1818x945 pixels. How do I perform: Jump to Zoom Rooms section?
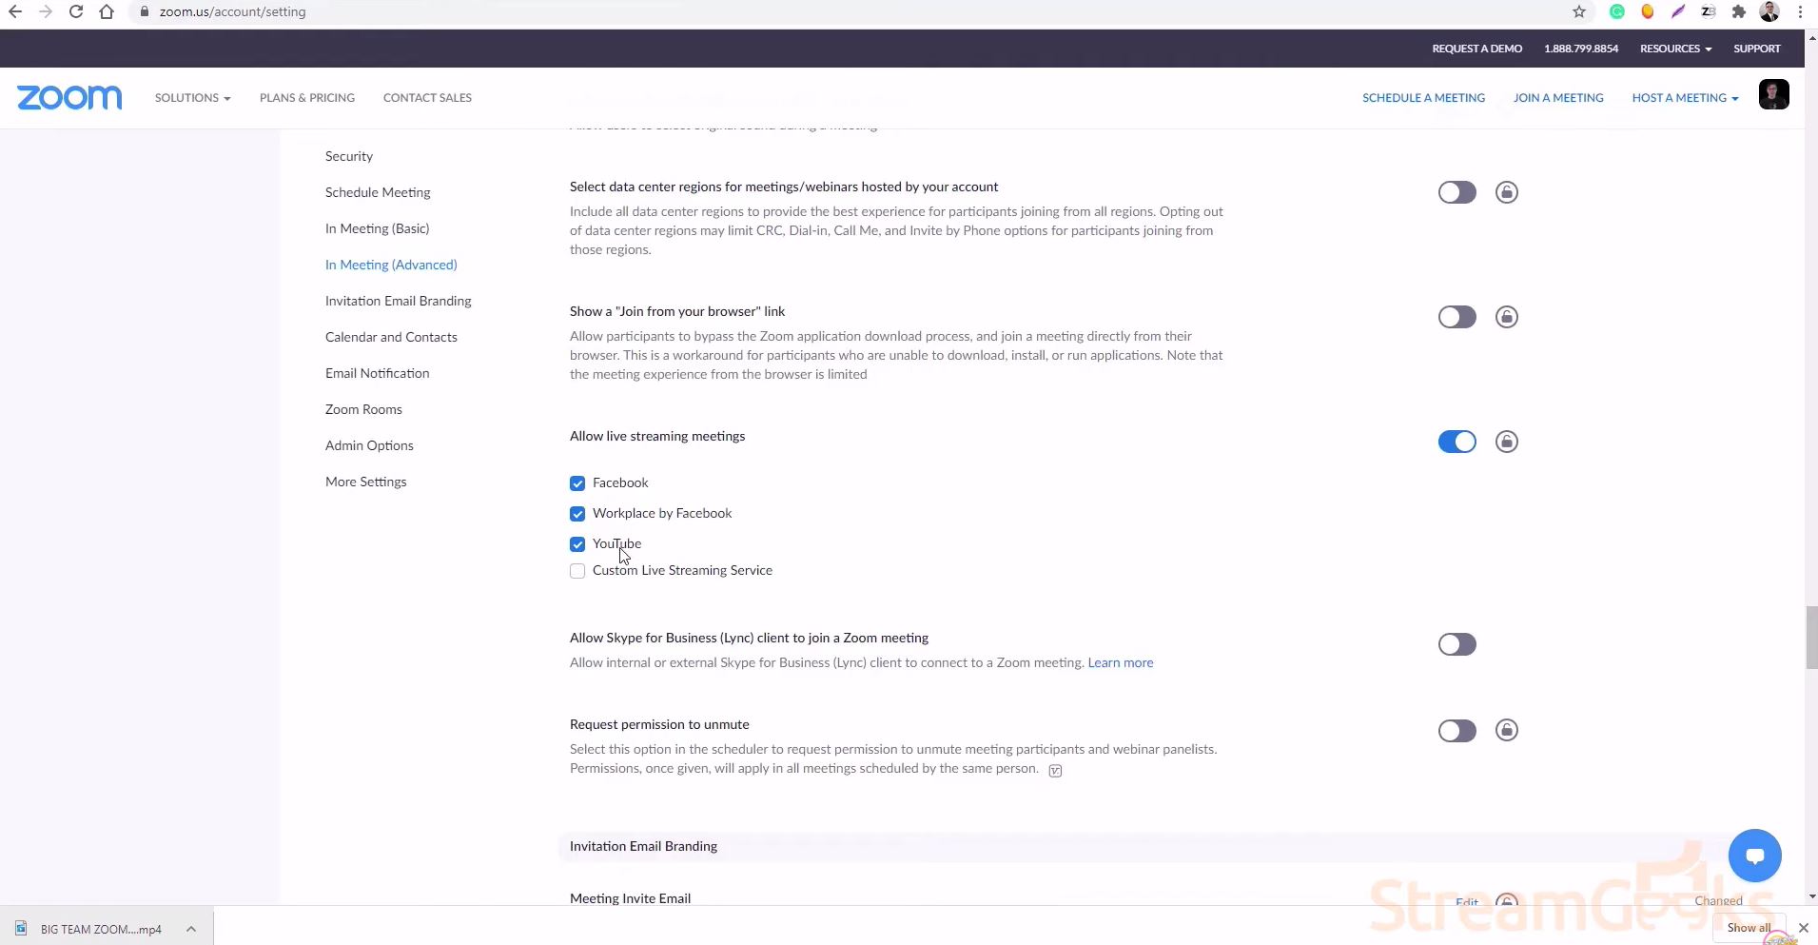[363, 409]
